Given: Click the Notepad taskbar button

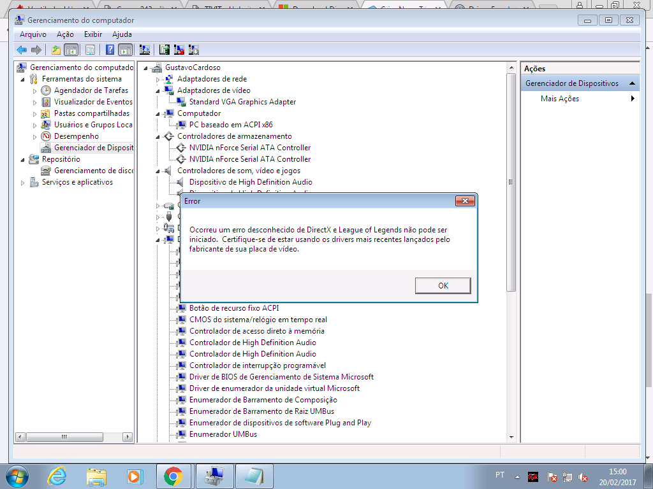Looking at the screenshot, I should coord(254,476).
